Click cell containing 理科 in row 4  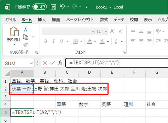pyautogui.click(x=134, y=105)
